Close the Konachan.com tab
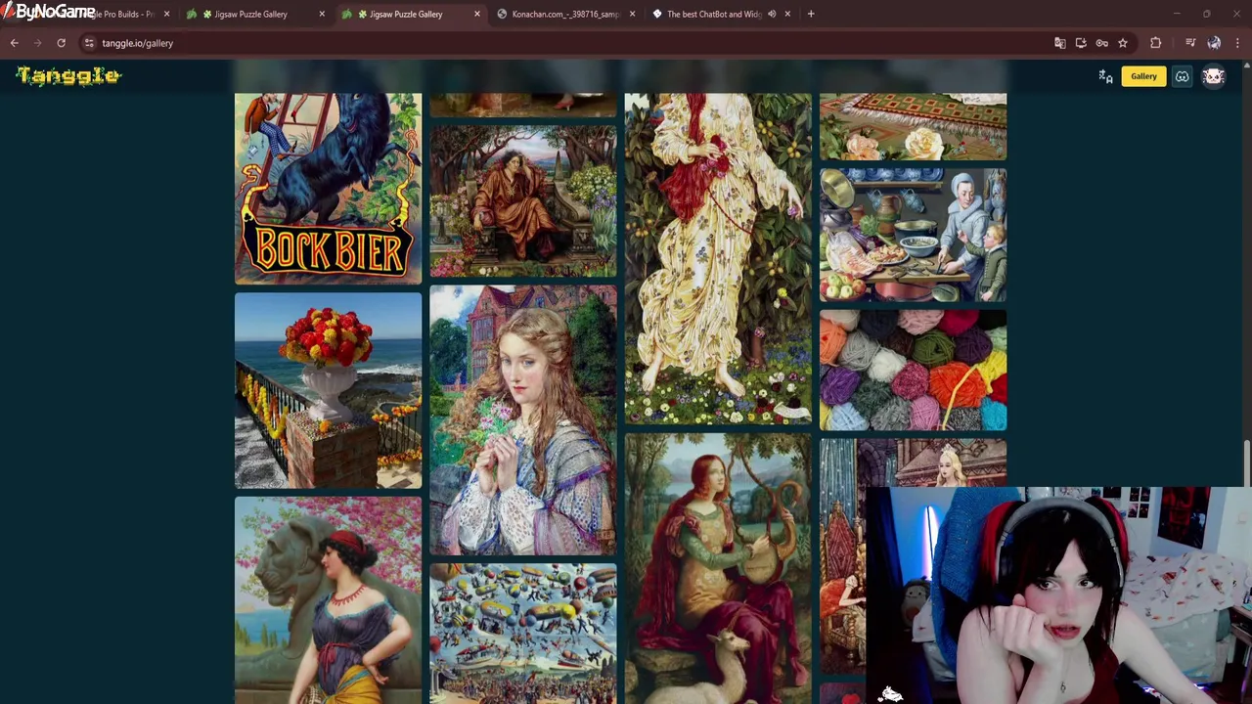This screenshot has width=1252, height=704. click(x=632, y=14)
